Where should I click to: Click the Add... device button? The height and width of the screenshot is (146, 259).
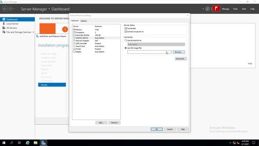click(101, 122)
